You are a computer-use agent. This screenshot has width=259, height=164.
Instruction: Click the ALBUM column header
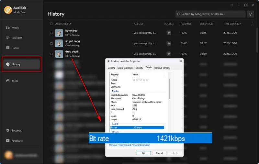click(x=138, y=24)
